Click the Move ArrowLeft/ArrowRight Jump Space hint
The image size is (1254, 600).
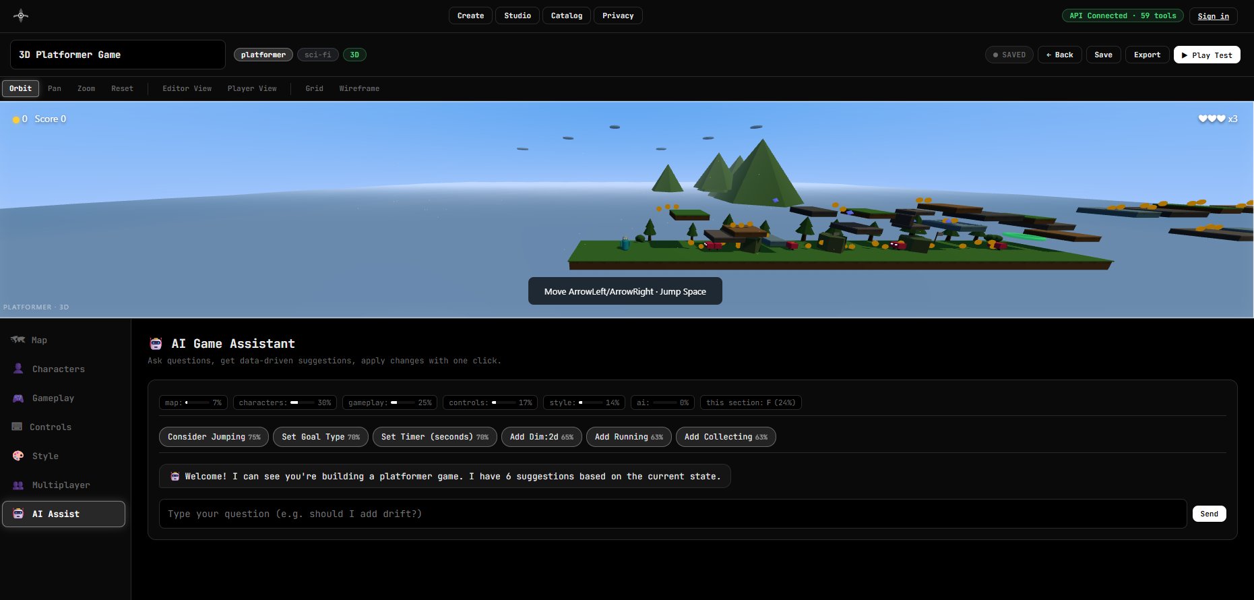click(625, 291)
